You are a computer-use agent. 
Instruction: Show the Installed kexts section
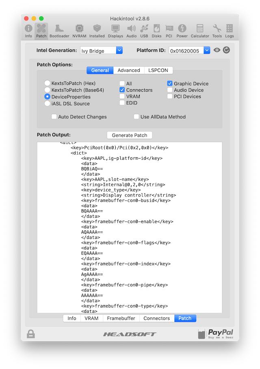pos(97,31)
